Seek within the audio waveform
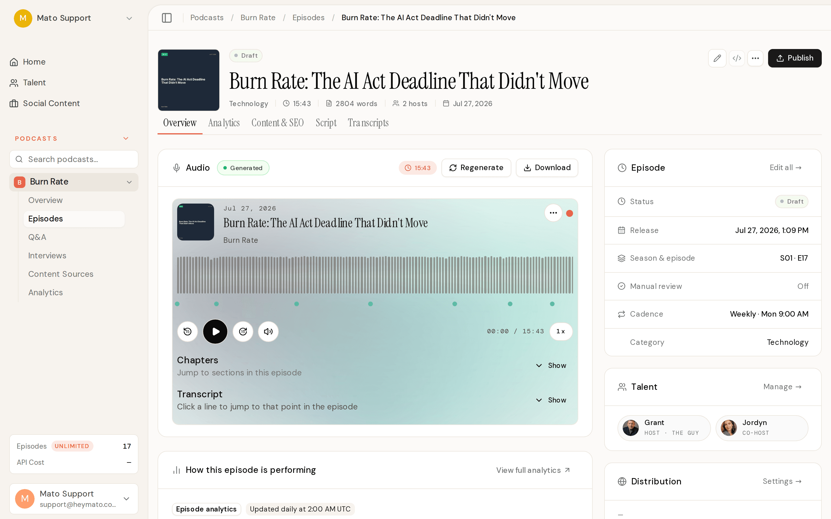Image resolution: width=831 pixels, height=519 pixels. click(375, 275)
